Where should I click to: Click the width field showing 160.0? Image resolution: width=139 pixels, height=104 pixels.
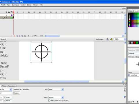[x=9, y=97]
